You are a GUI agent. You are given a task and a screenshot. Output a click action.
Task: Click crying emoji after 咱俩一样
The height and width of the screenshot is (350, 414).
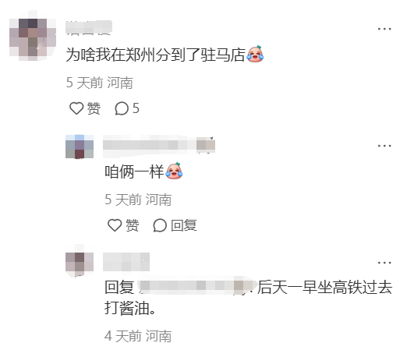click(x=175, y=171)
